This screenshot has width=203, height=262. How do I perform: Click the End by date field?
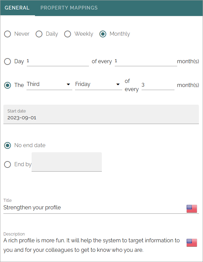[67, 162]
